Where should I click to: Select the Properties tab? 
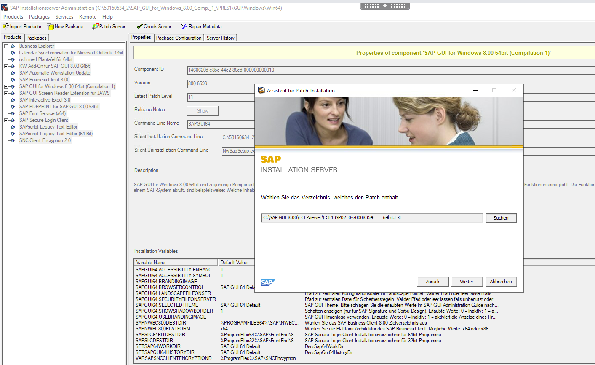pos(141,37)
